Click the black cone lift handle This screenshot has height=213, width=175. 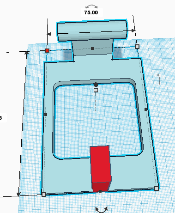point(96,85)
